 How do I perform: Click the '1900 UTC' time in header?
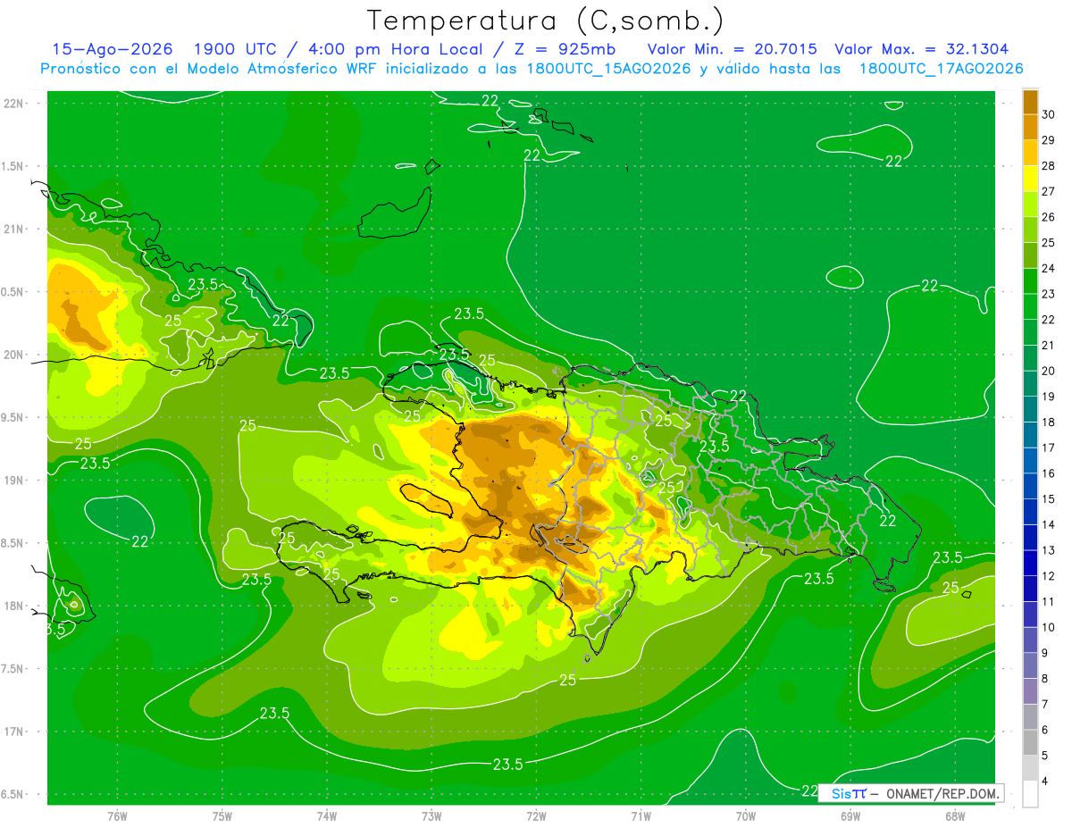click(238, 49)
